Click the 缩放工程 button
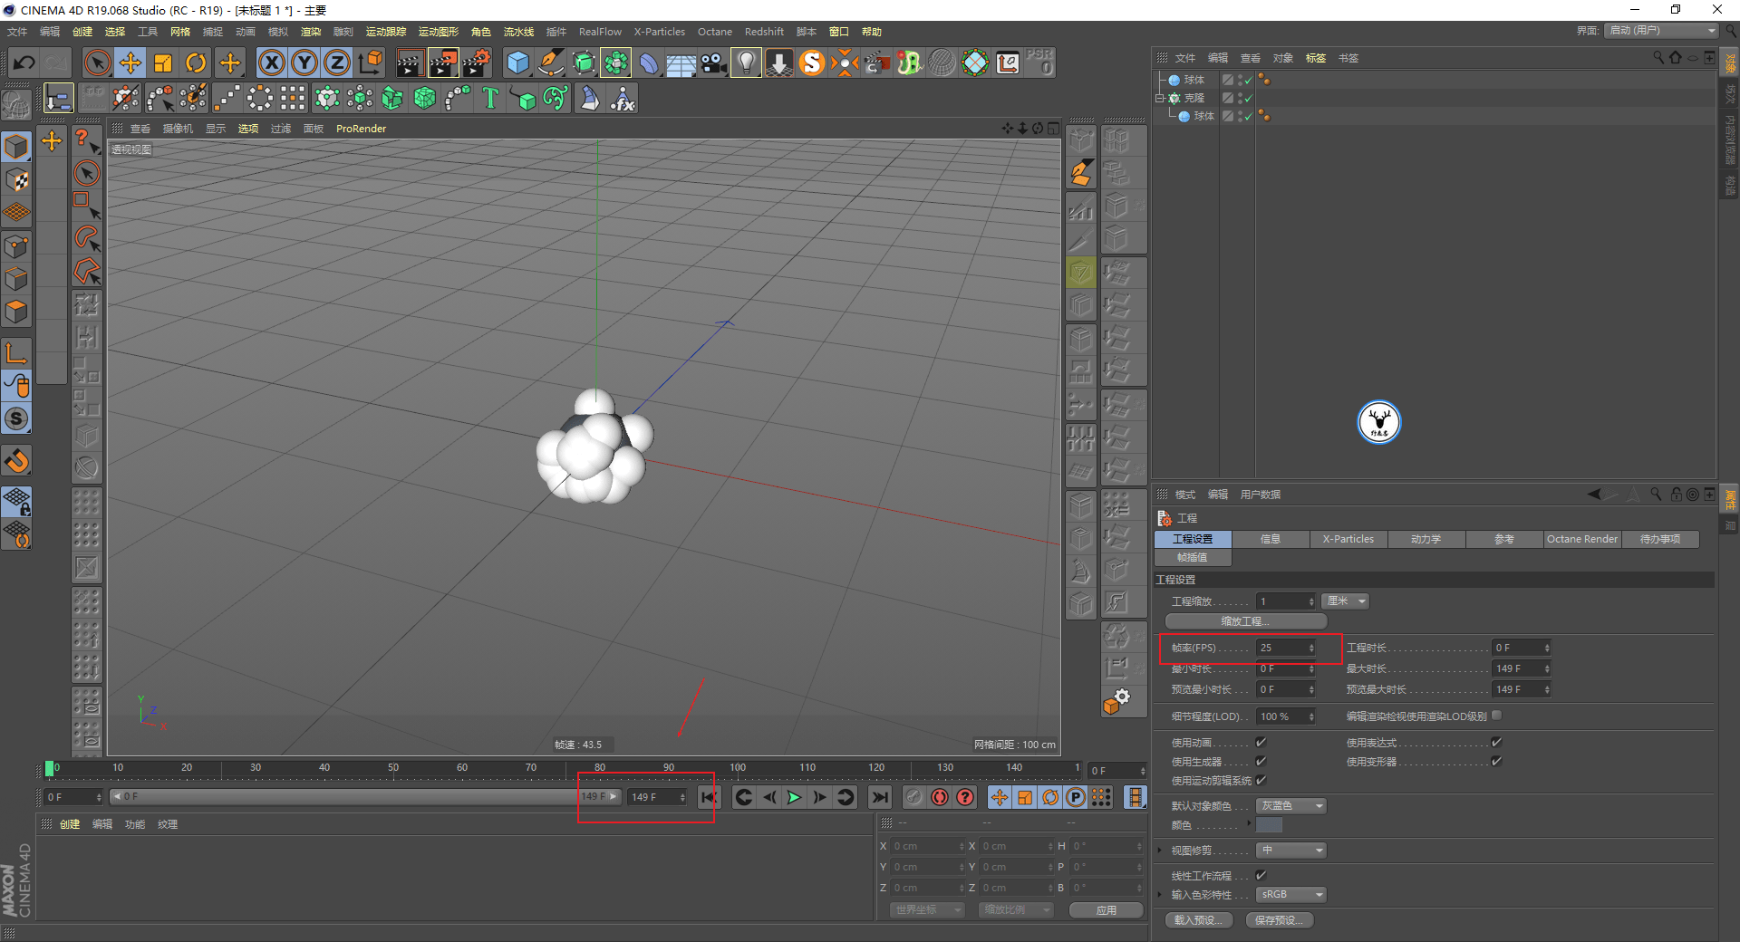Viewport: 1740px width, 942px height. [x=1246, y=621]
